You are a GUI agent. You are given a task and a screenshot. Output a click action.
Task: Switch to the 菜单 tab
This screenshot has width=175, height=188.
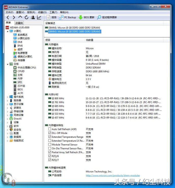click(8, 23)
